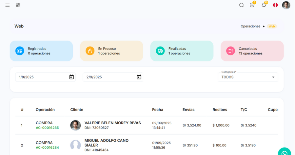Click the apps grid icon
The height and width of the screenshot is (155, 295).
coord(18,5)
